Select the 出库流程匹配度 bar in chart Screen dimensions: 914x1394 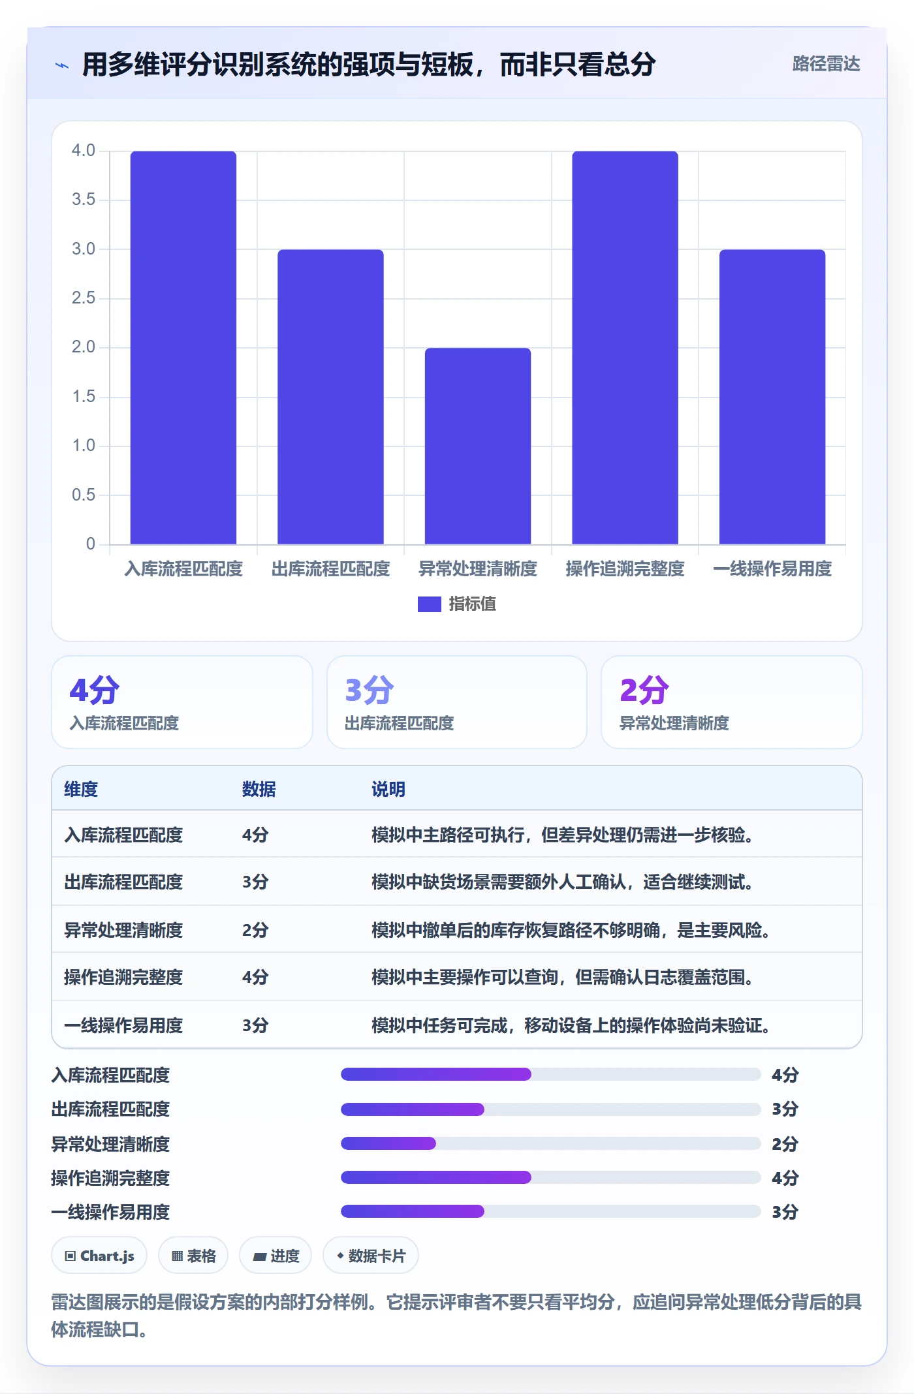click(330, 397)
